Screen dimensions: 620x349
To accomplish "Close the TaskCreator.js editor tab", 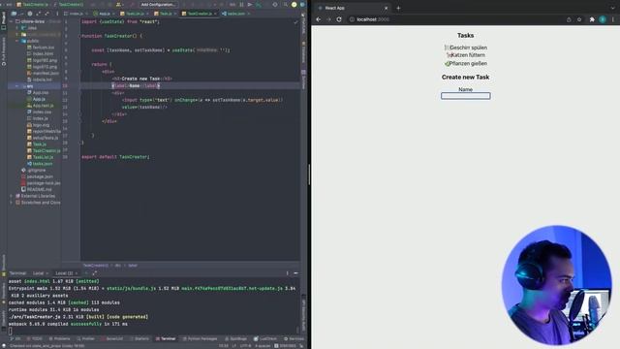I will tap(215, 14).
